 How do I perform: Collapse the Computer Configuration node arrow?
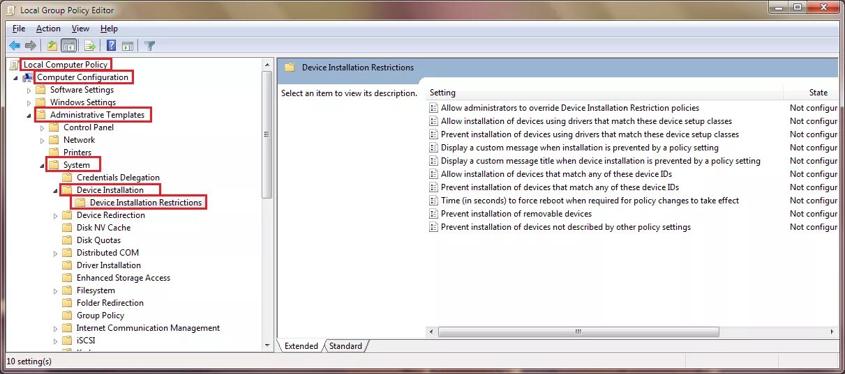click(15, 77)
